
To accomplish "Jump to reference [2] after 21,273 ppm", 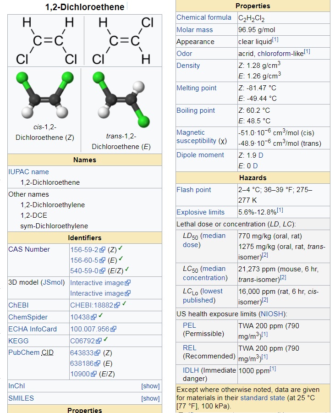I will 283,277.
